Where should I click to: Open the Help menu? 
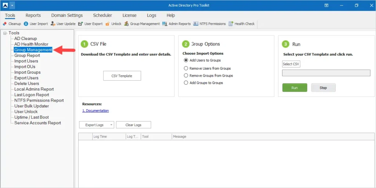pos(171,15)
